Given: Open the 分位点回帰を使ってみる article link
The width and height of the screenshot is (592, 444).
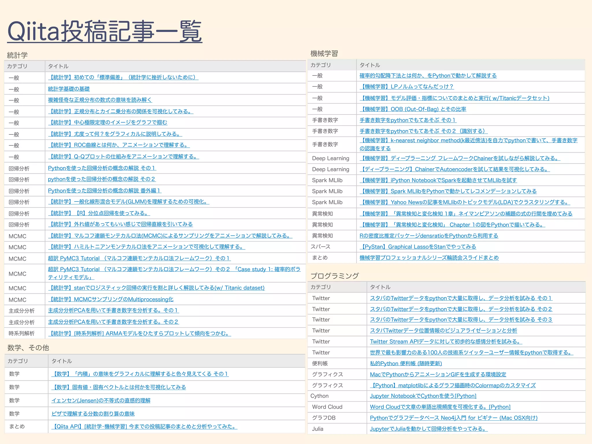Looking at the screenshot, I should 99,213.
